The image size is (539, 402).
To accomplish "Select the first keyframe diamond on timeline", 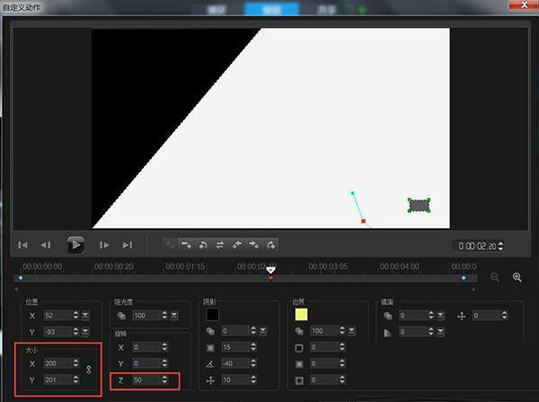I will 21,278.
